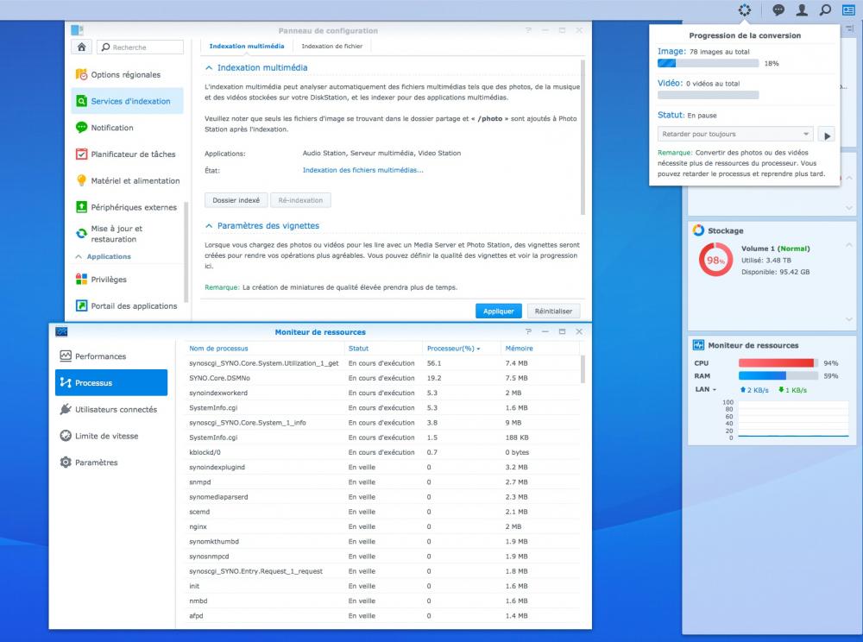Open the notifications chat bubble icon

coord(778,9)
